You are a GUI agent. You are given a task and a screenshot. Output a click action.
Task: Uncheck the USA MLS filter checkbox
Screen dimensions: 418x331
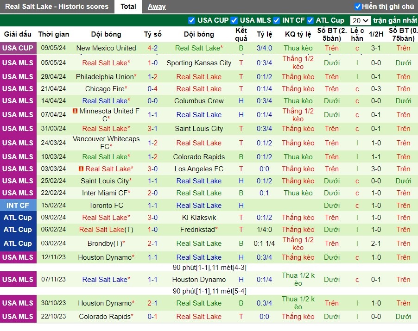point(234,20)
